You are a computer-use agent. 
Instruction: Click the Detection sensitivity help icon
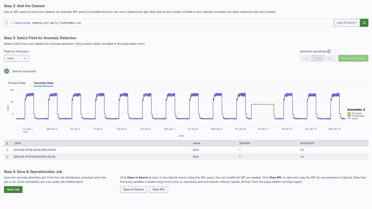click(329, 51)
